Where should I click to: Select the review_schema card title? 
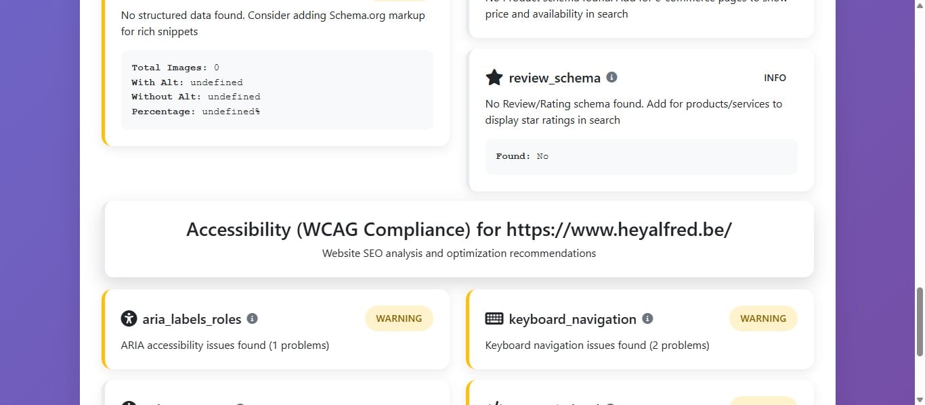pyautogui.click(x=555, y=78)
